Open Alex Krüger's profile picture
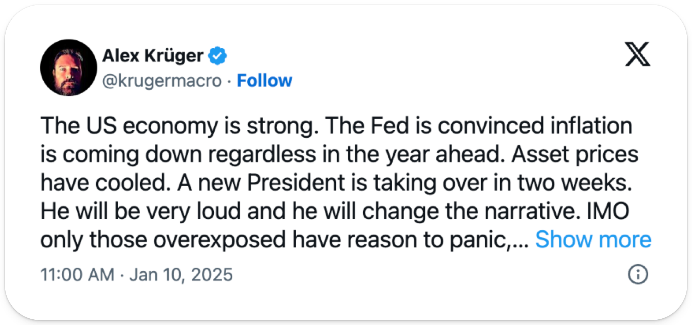Image resolution: width=692 pixels, height=325 pixels. tap(68, 67)
